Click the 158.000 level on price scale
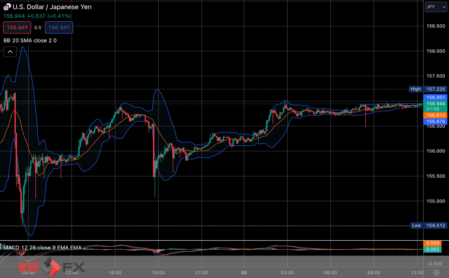449x278 pixels. pos(436,51)
